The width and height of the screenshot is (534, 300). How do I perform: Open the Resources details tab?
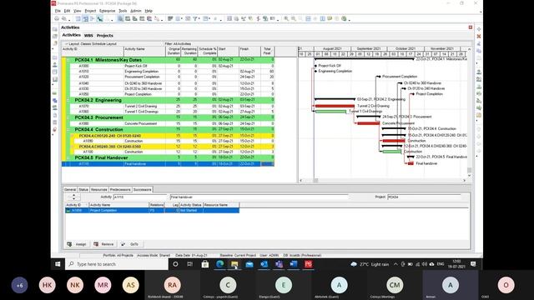pos(98,189)
